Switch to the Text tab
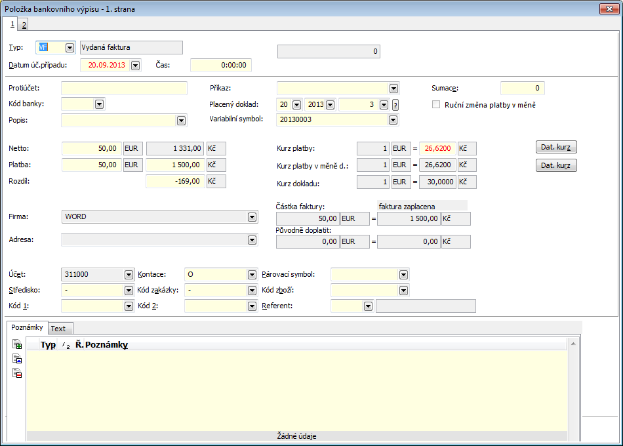 point(58,329)
